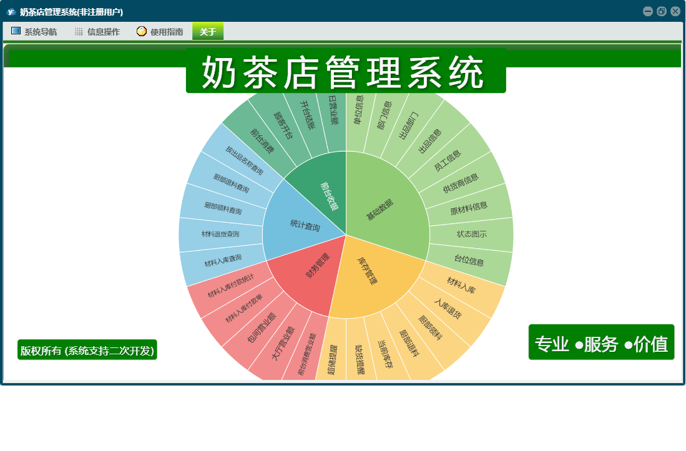Open the 供货商信息 segment
The height and width of the screenshot is (451, 686).
461,183
